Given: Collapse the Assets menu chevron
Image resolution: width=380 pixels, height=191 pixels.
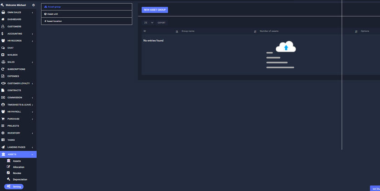Looking at the screenshot, I should tap(32, 154).
